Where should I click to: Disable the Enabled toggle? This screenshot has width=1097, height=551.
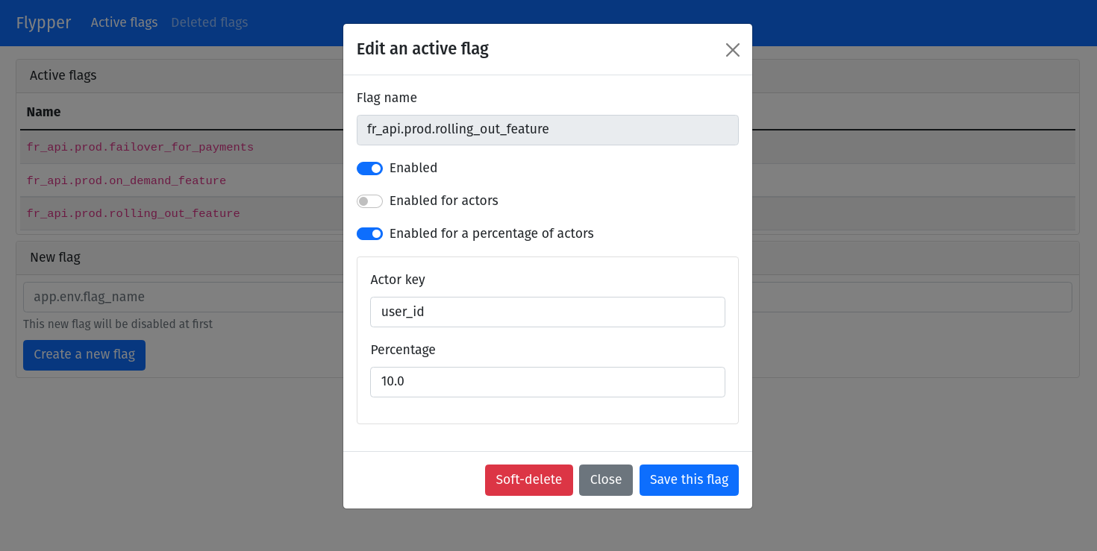[369, 169]
